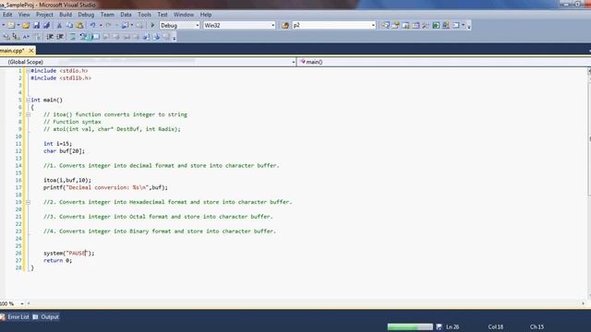Open the Solution Explorer window icon
The width and height of the screenshot is (591, 332).
(385, 25)
